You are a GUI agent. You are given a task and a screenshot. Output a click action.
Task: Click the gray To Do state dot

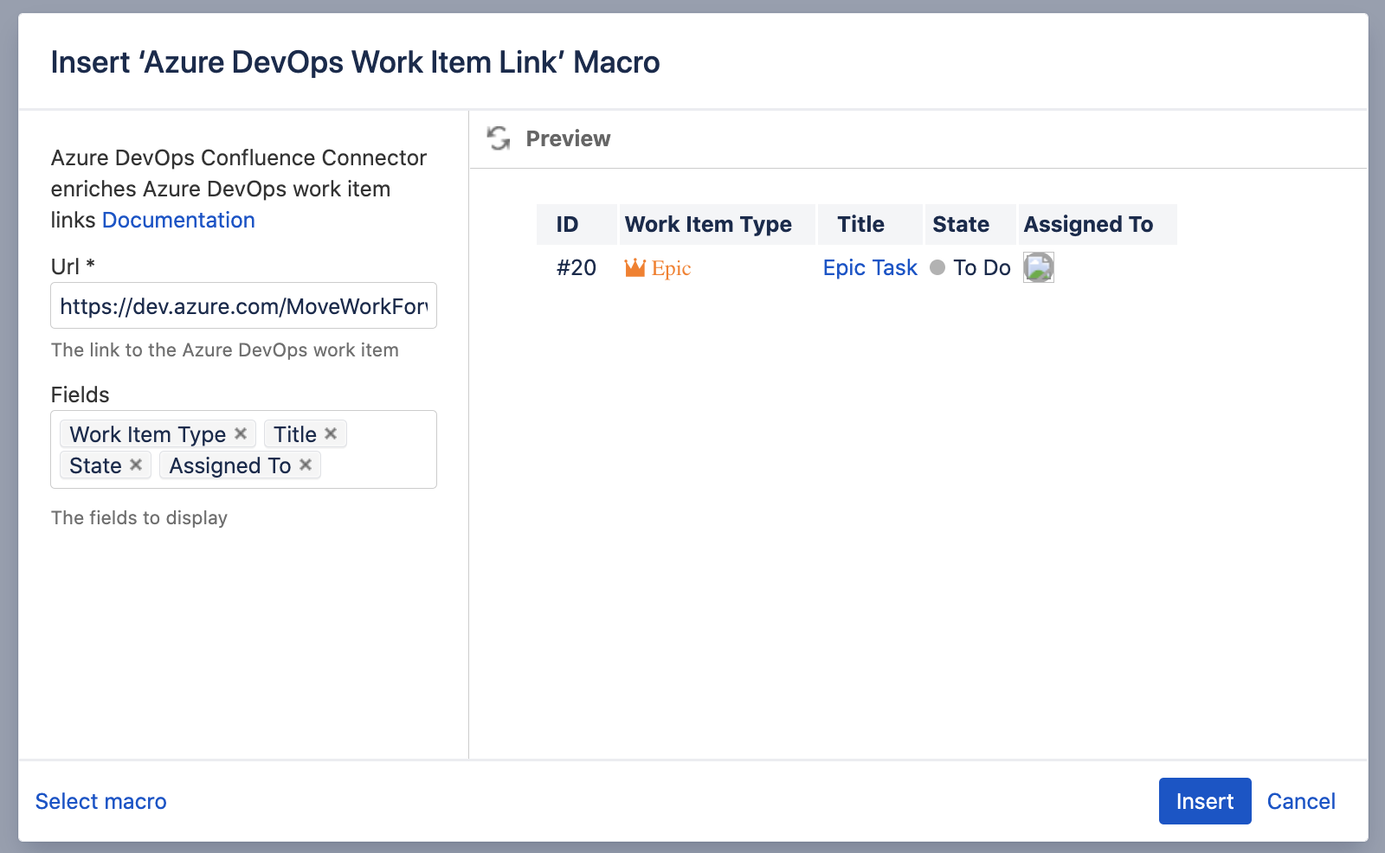(x=937, y=268)
